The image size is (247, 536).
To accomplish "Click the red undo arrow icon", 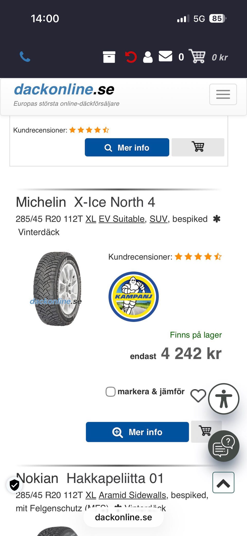I will click(x=131, y=57).
